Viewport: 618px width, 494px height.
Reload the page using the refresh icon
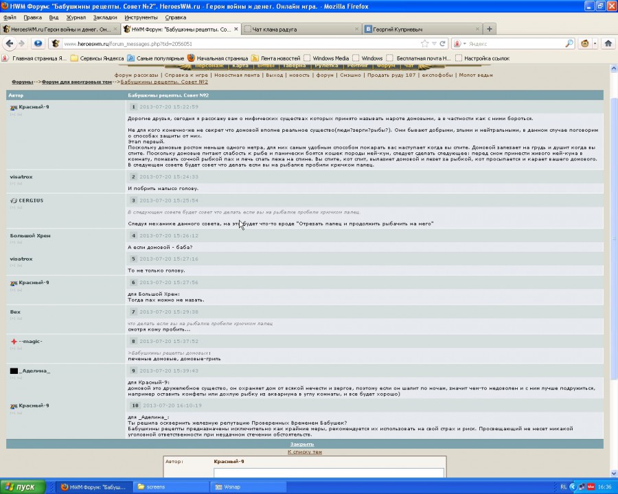tap(443, 43)
